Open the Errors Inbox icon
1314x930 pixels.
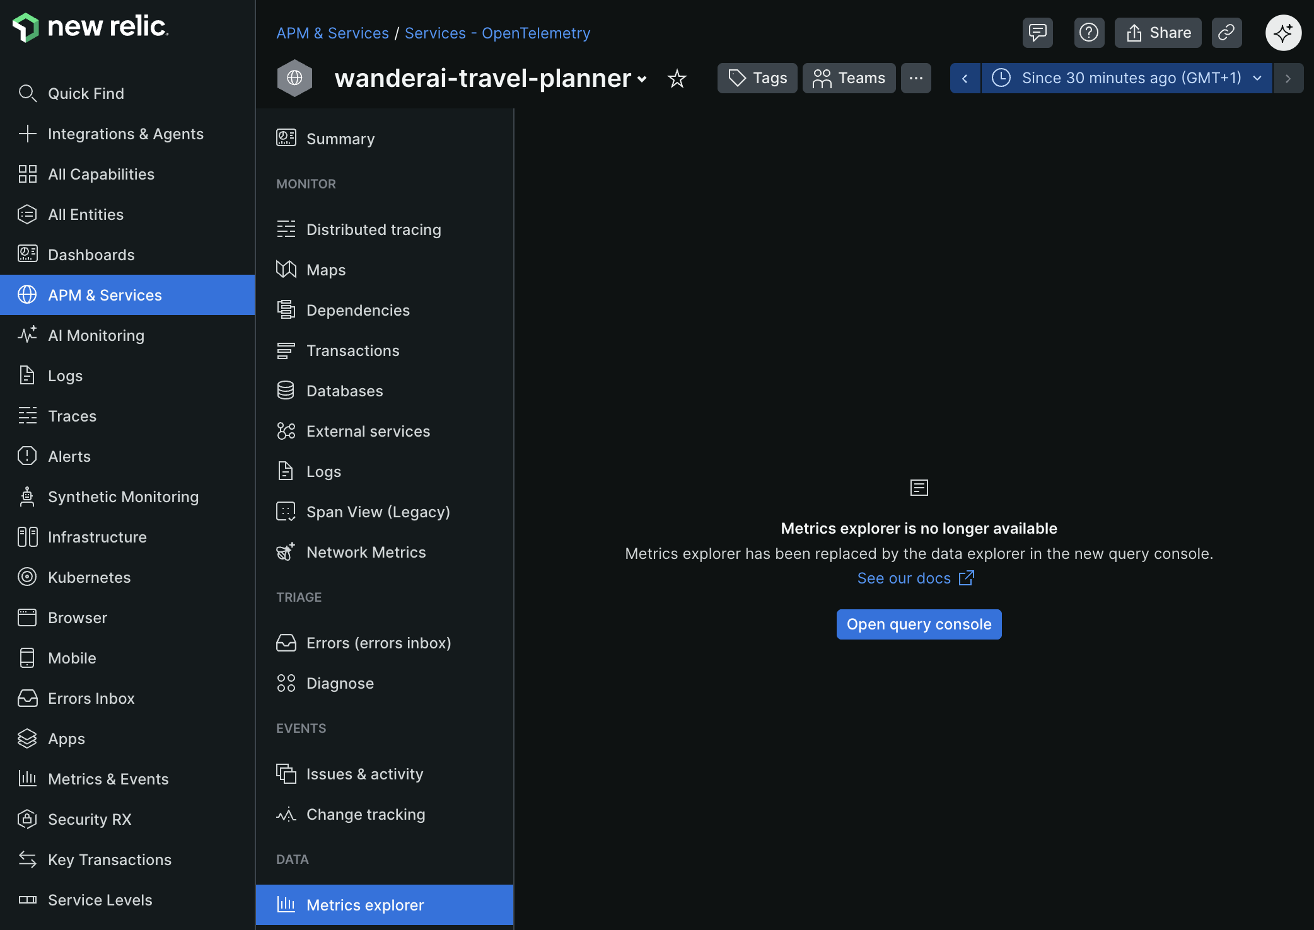coord(26,698)
